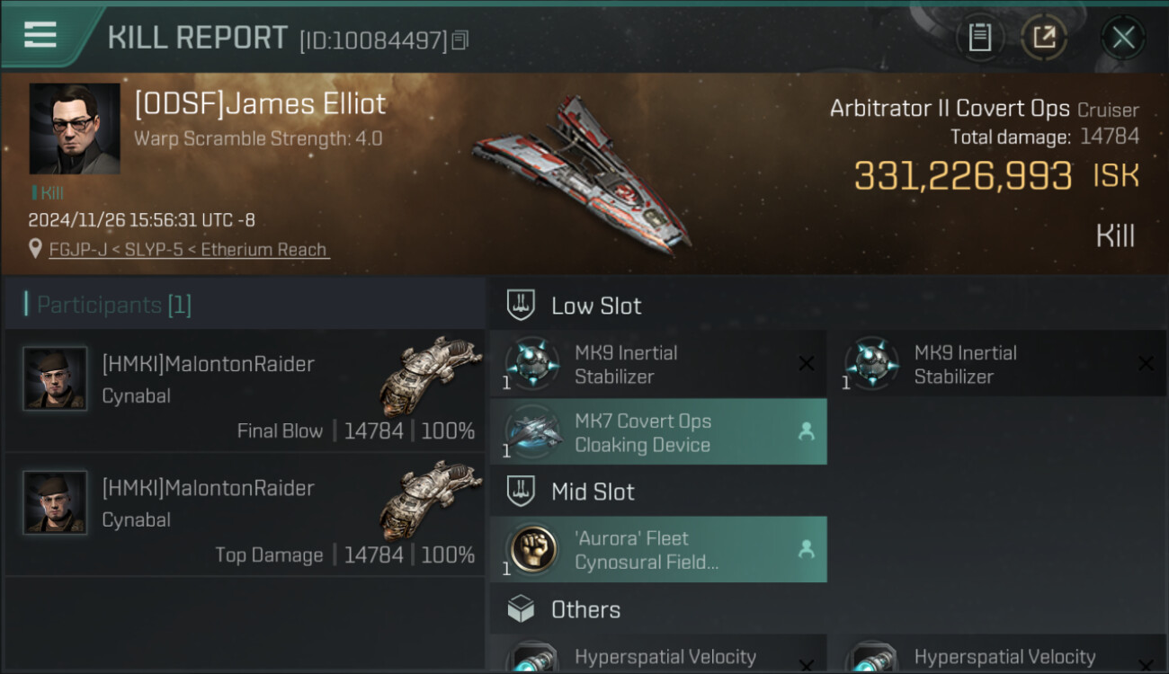Click the Low Slot section header
The image size is (1169, 674).
point(595,306)
